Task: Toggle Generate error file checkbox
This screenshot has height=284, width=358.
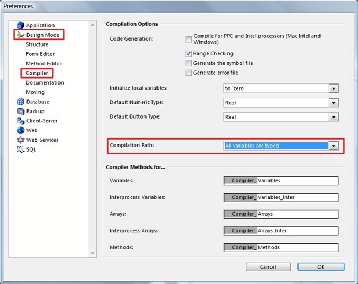Action: click(188, 73)
